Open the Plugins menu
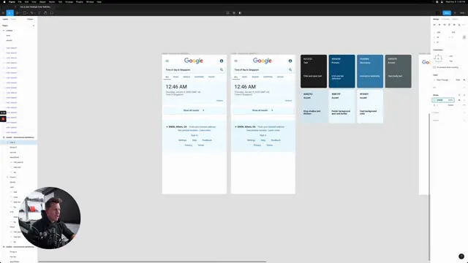The width and height of the screenshot is (468, 263). coord(80,1)
